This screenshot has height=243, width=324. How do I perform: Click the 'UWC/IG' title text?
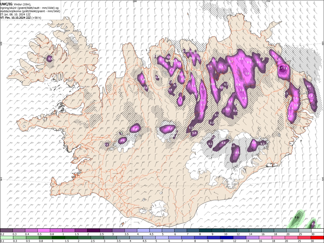click(x=6, y=4)
